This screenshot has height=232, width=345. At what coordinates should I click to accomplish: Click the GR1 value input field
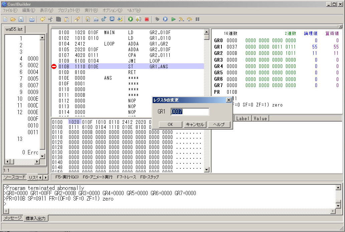190,112
